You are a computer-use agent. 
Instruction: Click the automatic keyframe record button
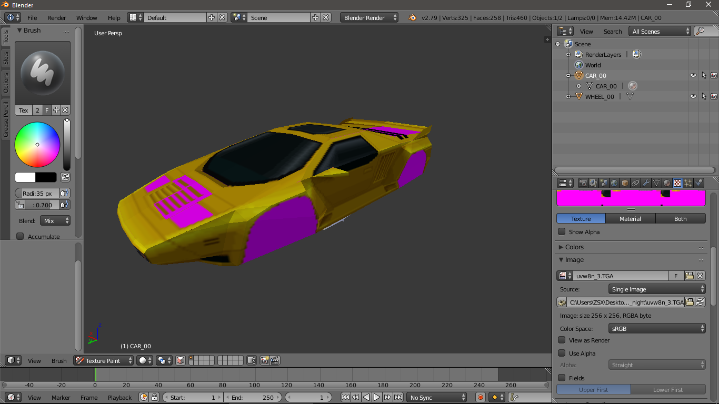point(480,397)
